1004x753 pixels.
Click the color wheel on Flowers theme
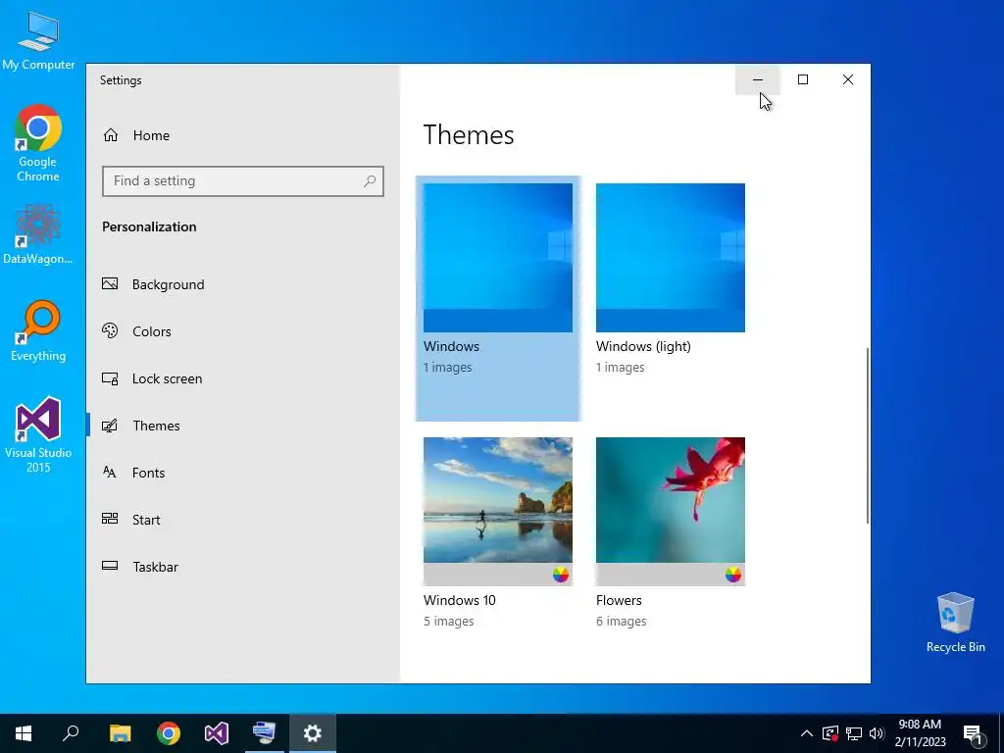(733, 575)
